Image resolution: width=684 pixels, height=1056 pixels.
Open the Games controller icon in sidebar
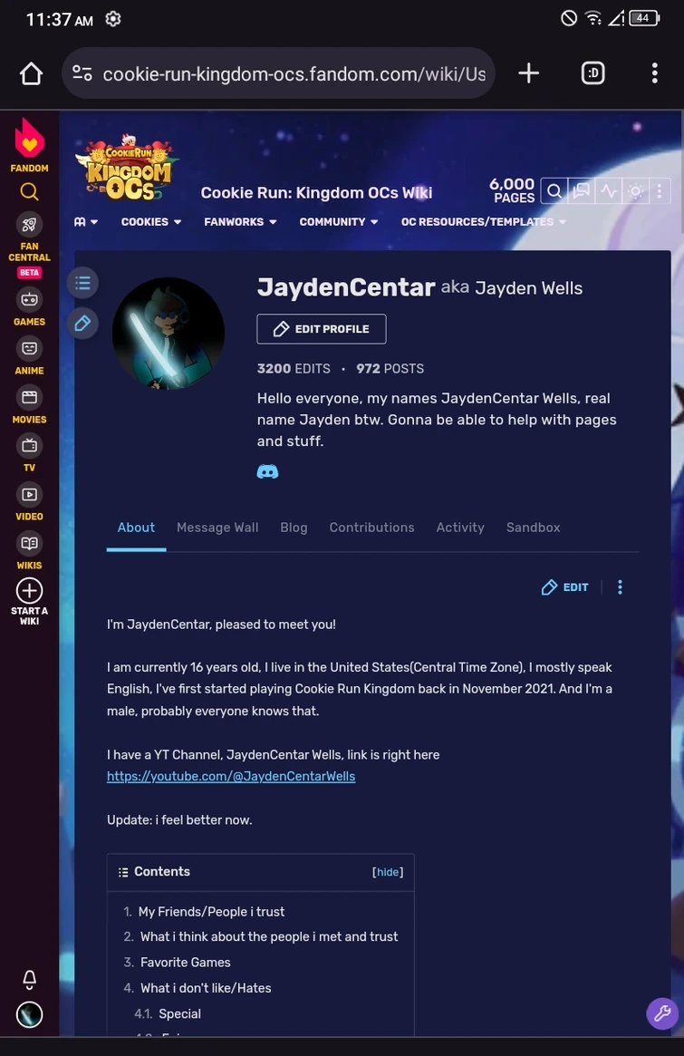click(x=29, y=299)
